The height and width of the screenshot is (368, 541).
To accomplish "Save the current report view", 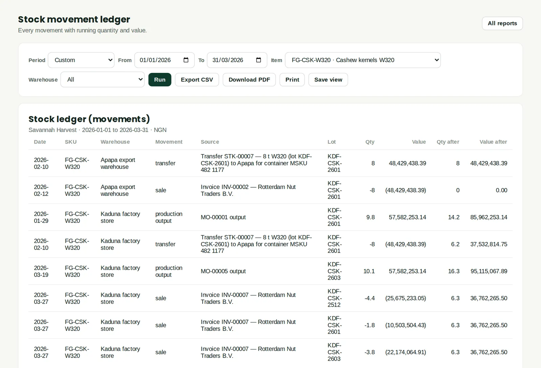I will pos(328,80).
